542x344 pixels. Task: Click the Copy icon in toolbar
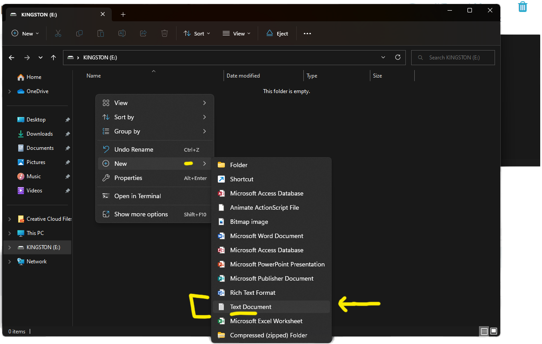[79, 33]
